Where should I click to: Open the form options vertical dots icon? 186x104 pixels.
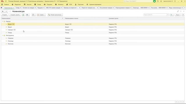181,11
